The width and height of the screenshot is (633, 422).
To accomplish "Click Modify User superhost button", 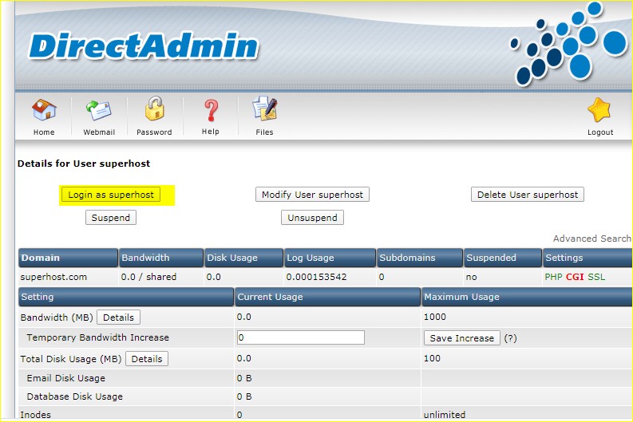I will (312, 195).
